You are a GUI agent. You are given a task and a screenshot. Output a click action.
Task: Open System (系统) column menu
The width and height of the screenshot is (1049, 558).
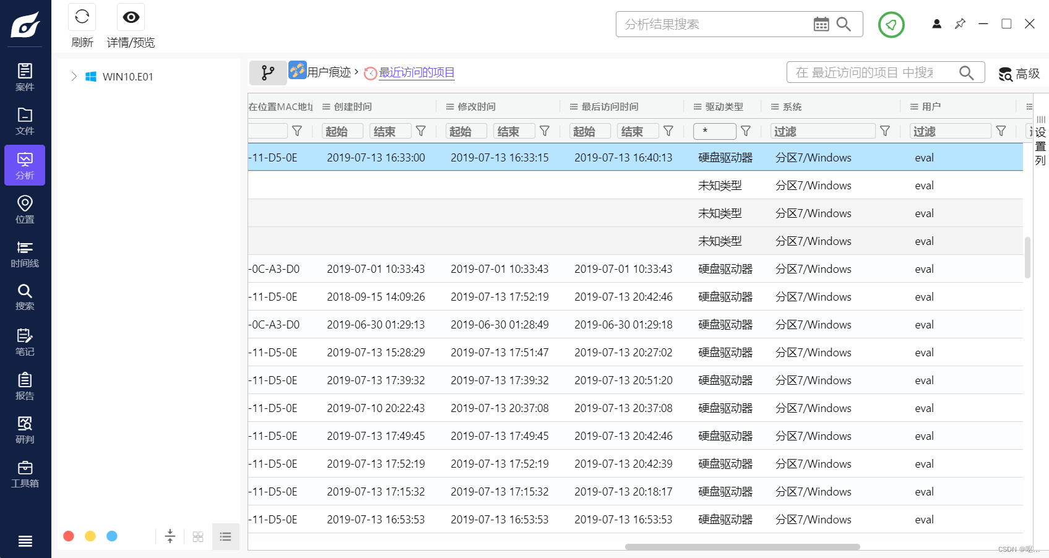coord(775,107)
